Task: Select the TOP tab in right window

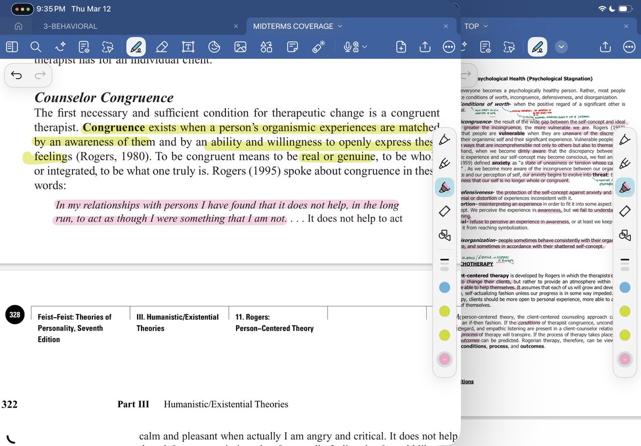Action: click(x=472, y=26)
